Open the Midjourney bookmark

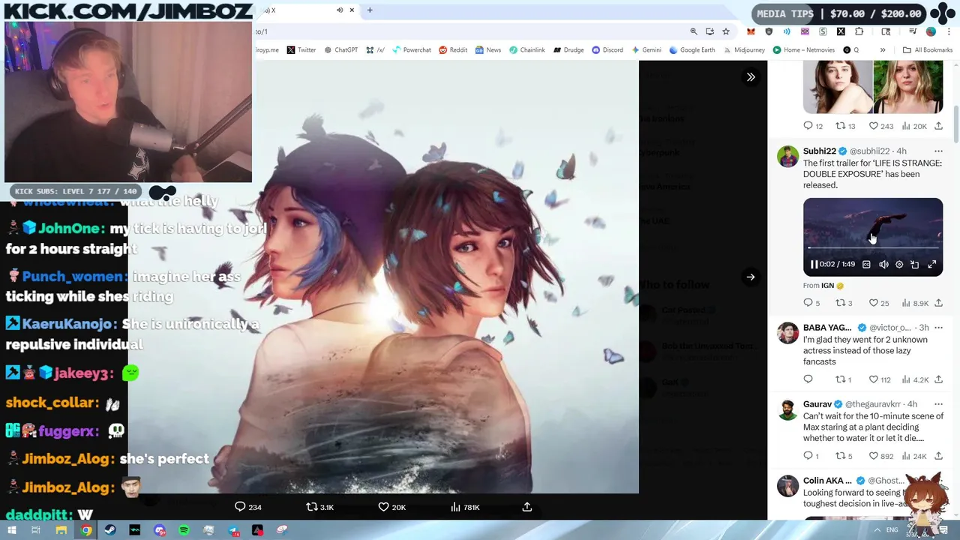point(744,50)
